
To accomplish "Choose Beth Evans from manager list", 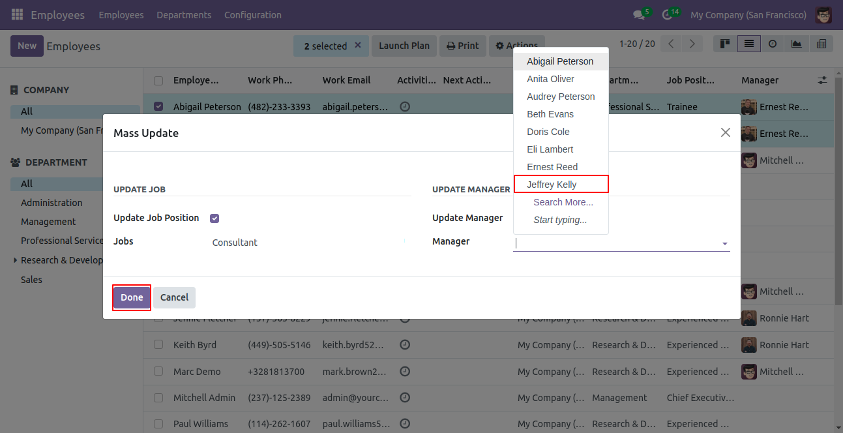I will point(561,114).
